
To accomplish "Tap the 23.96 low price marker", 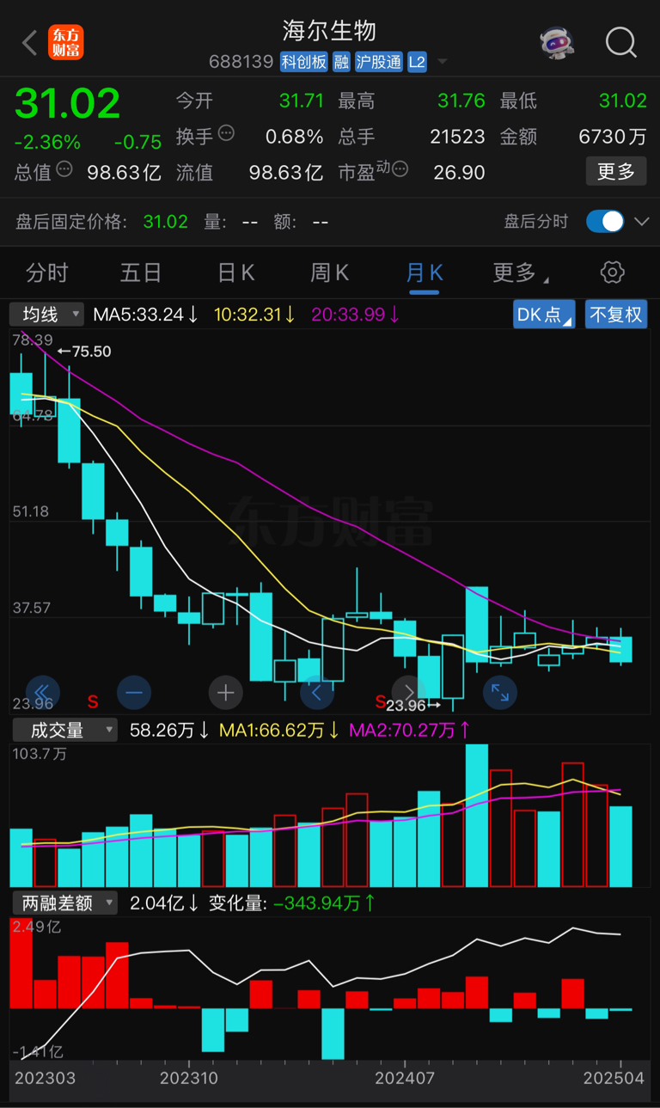I will click(x=413, y=706).
